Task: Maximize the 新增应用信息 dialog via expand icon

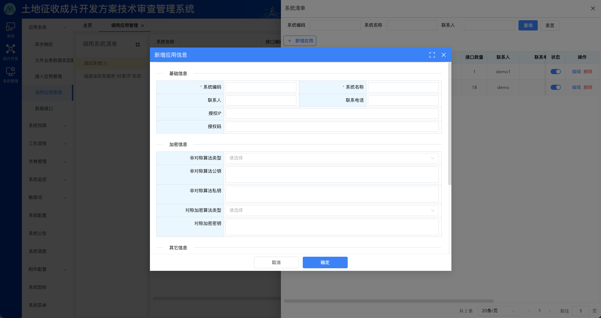Action: click(x=432, y=55)
